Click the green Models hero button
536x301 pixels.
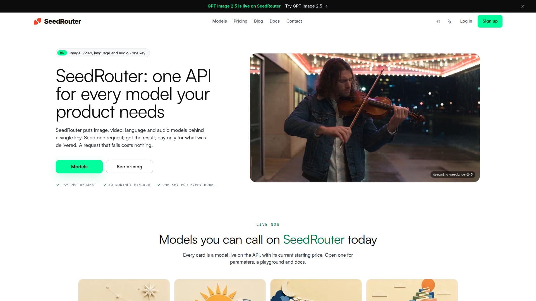click(x=79, y=167)
